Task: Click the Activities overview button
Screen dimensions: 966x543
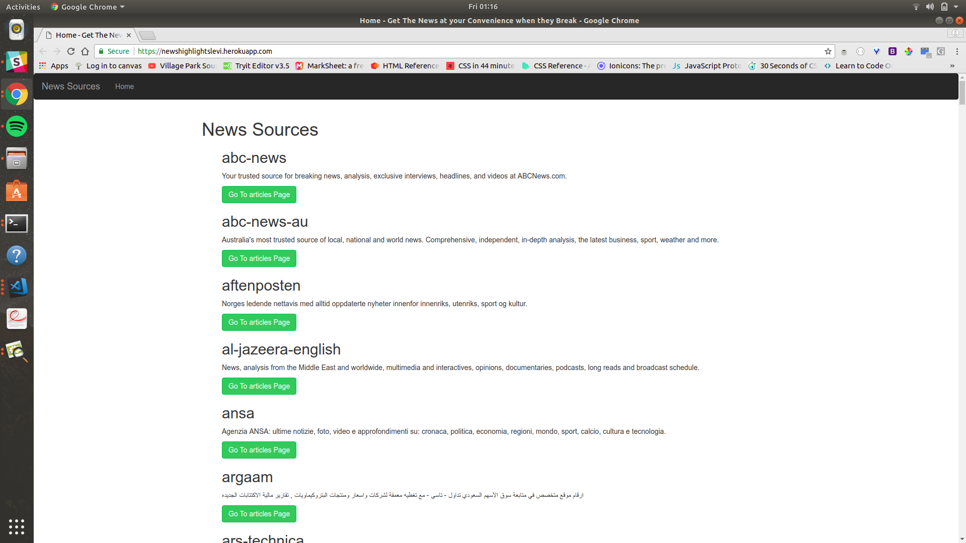Action: tap(23, 7)
